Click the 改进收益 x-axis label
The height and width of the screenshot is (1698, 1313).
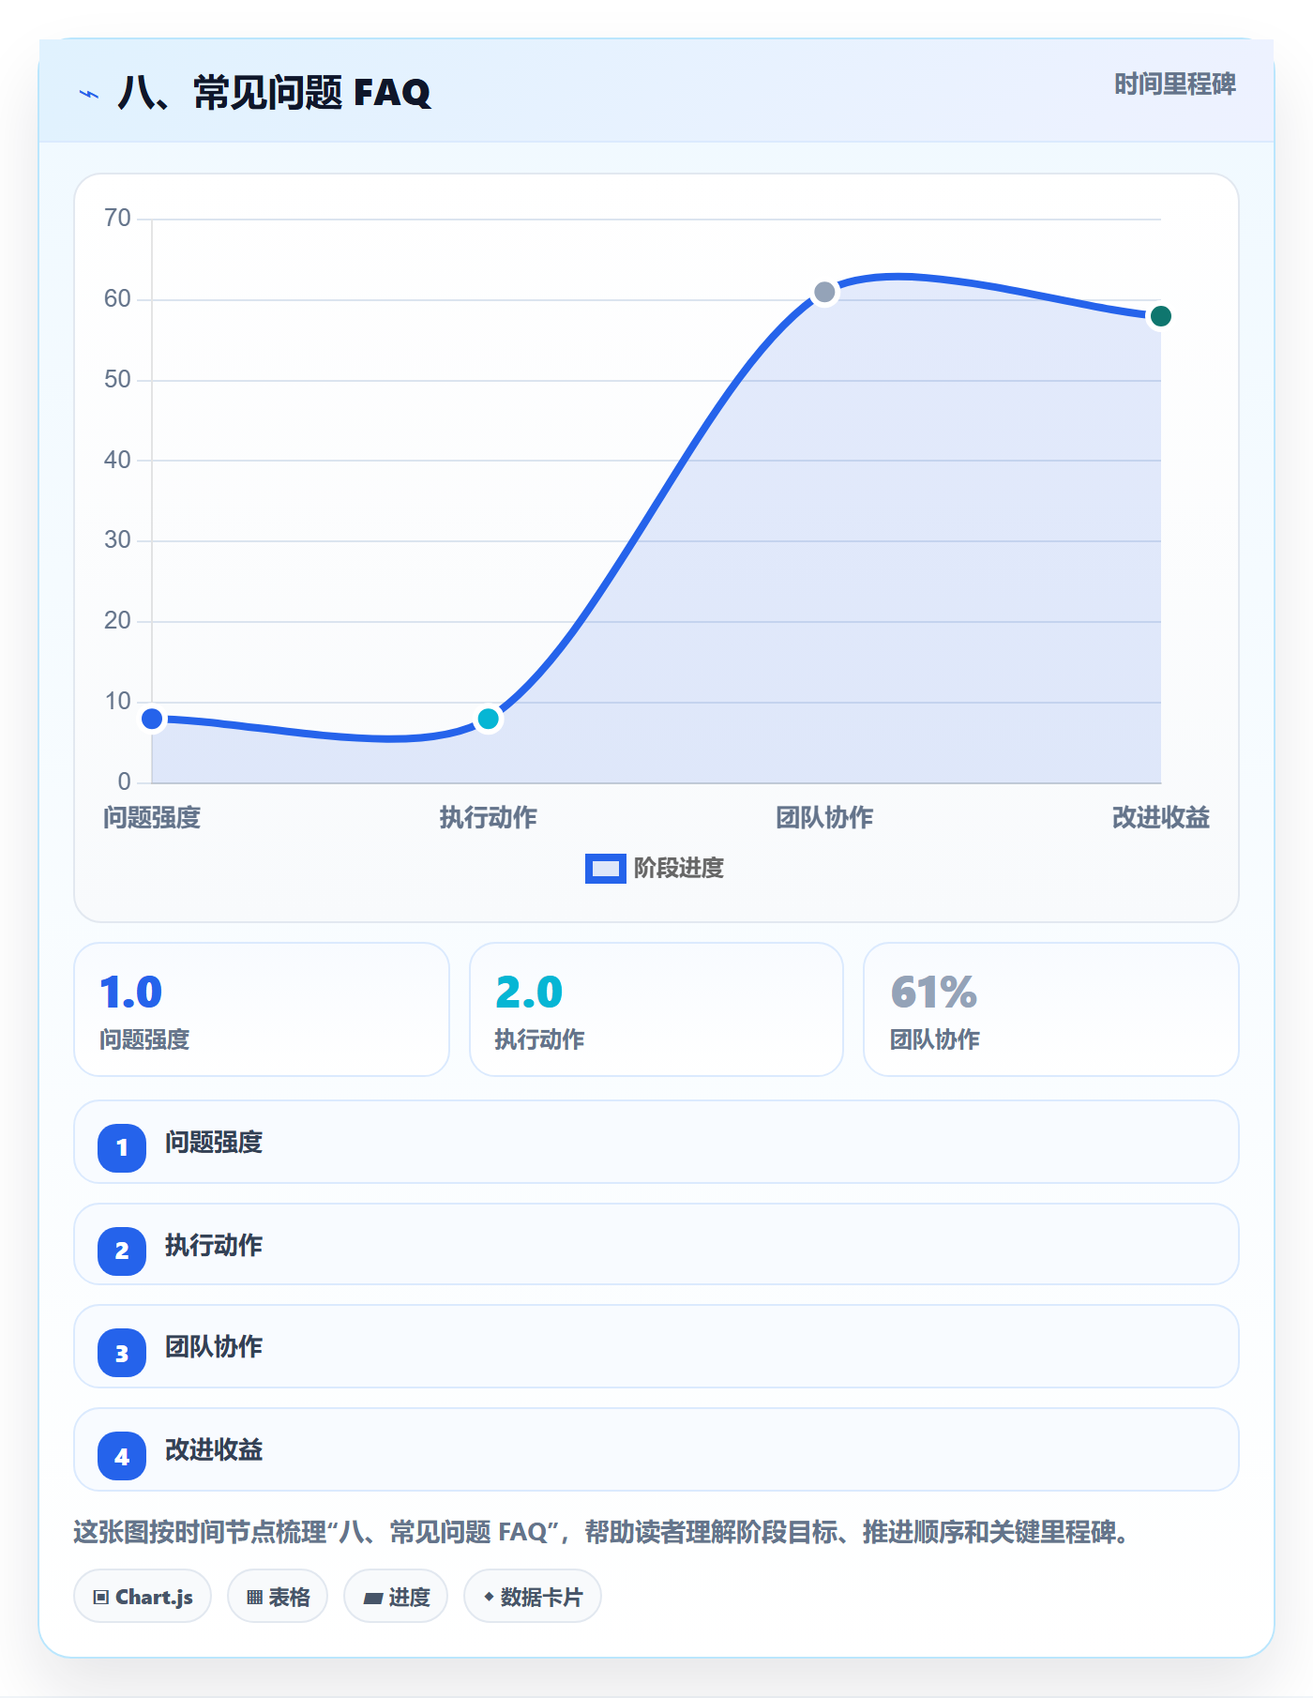(x=1160, y=818)
